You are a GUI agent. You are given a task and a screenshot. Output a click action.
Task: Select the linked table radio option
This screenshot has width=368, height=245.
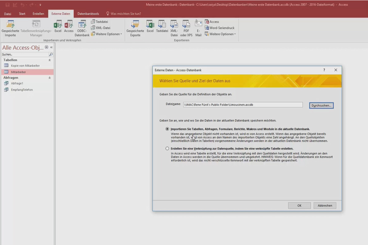click(167, 149)
